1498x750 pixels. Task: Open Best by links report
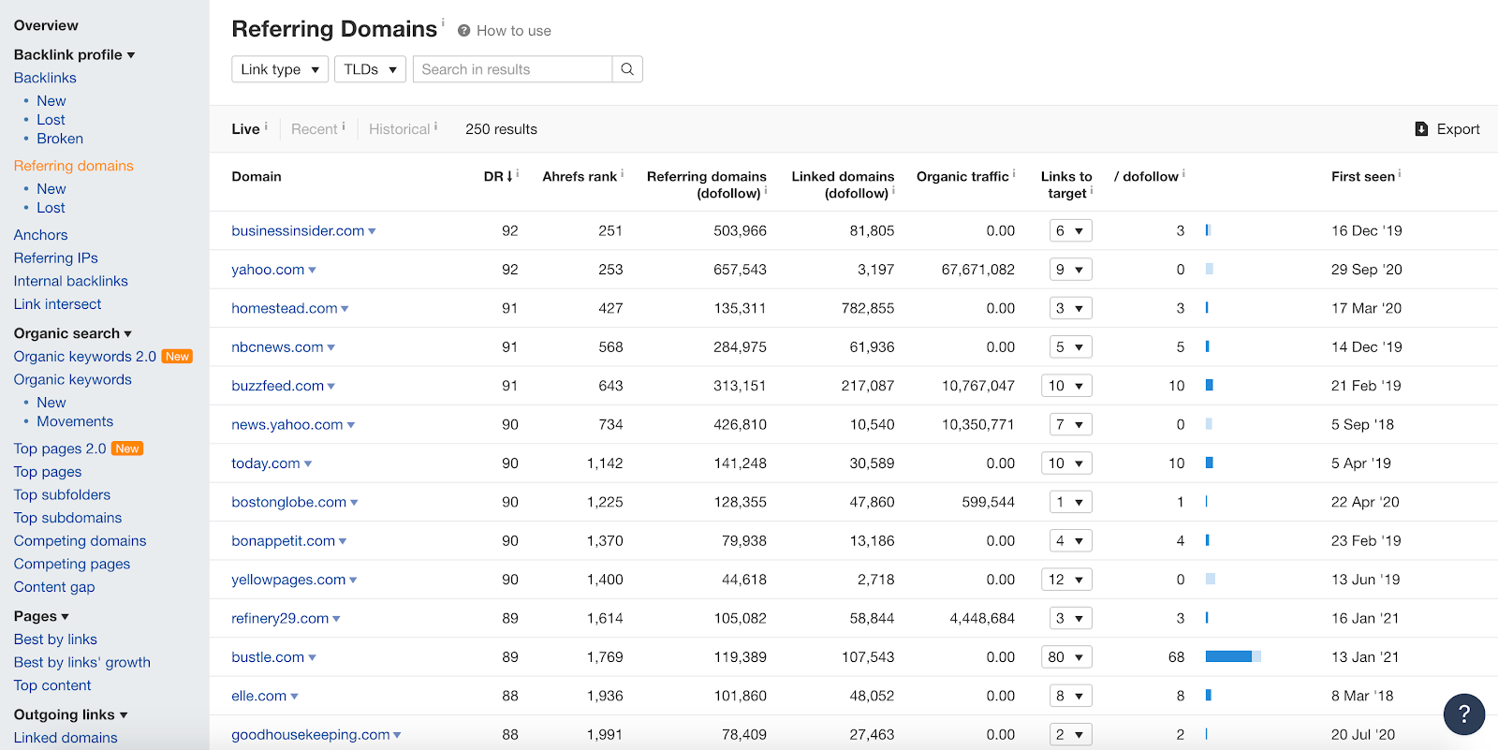(55, 640)
